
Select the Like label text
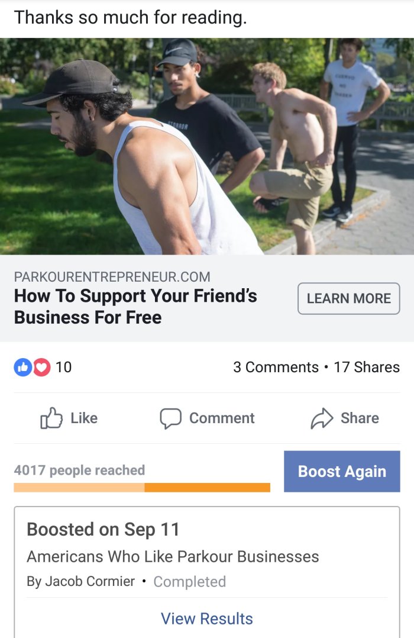tap(84, 418)
